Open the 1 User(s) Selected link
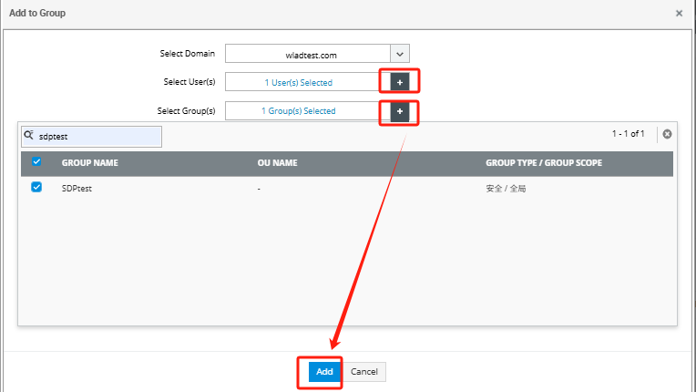The image size is (696, 392). click(x=299, y=83)
